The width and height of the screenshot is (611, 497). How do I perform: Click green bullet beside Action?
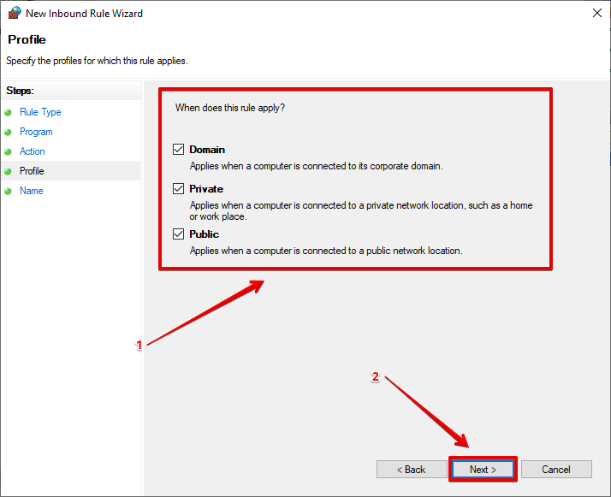point(8,151)
